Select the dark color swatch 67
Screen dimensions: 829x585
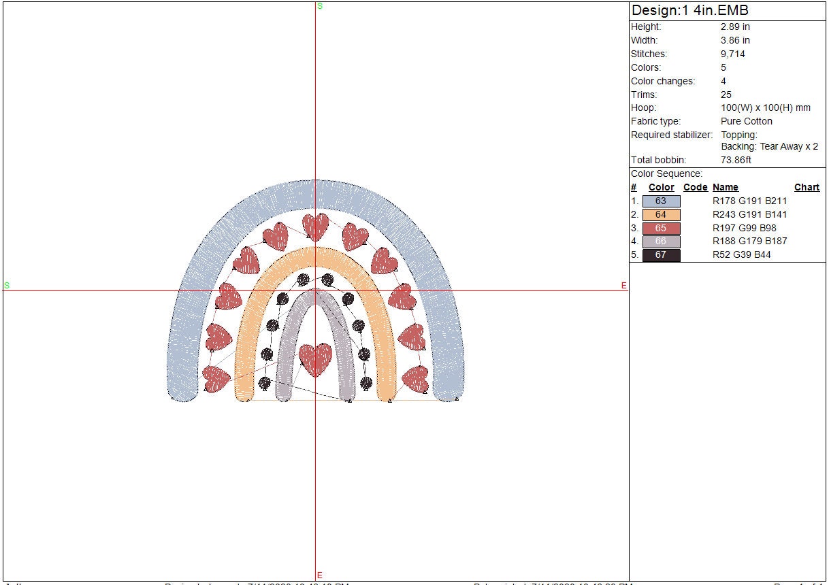pyautogui.click(x=661, y=255)
